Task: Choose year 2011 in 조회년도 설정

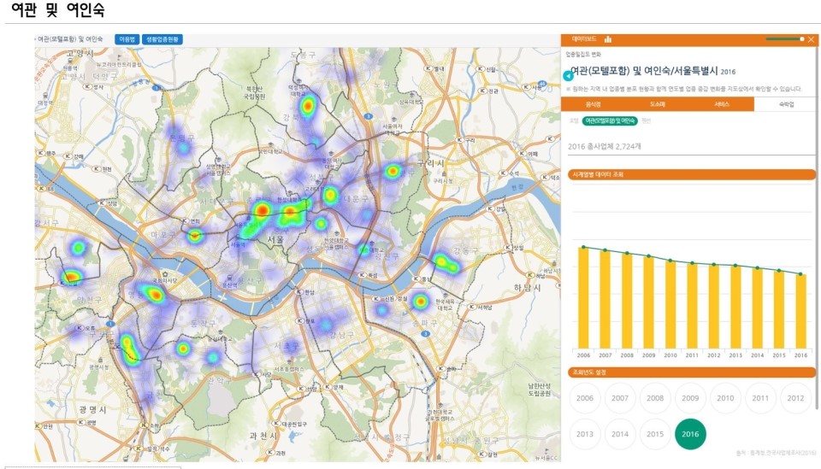Action: click(x=760, y=398)
